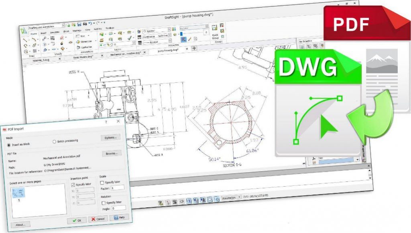Click Cancel in the PDF Import dialog
This screenshot has width=411, height=233.
(98, 219)
